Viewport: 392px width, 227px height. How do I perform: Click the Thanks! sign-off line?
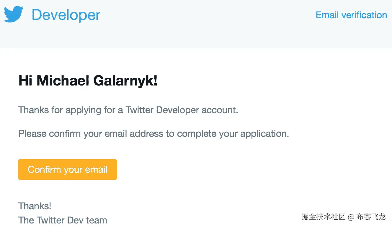coord(35,206)
